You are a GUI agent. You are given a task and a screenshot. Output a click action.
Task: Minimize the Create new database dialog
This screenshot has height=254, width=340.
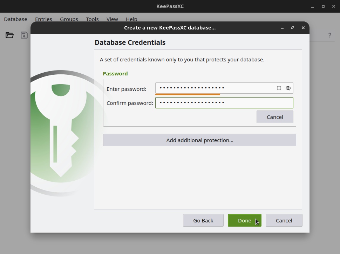282,28
